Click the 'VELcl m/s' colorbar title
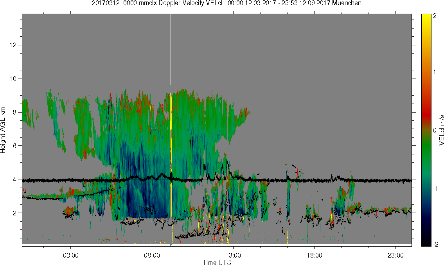444x265 pixels. [x=441, y=130]
